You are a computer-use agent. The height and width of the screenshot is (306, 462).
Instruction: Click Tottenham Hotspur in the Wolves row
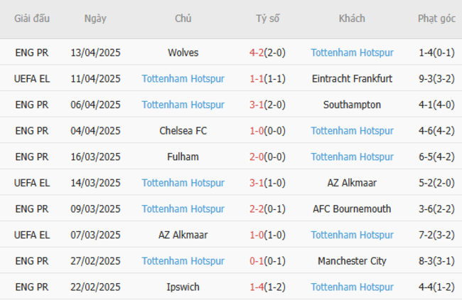(352, 53)
